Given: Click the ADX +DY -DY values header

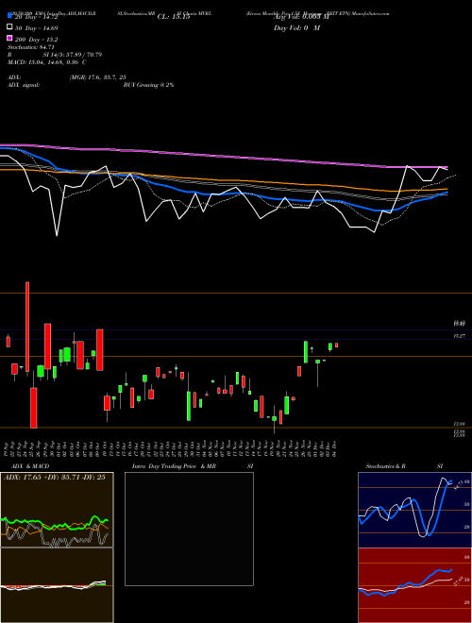Looking at the screenshot, I should click(x=55, y=478).
